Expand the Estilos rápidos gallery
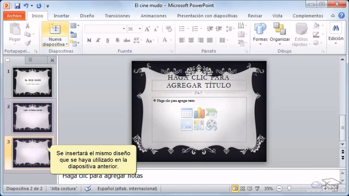This screenshot has height=196, width=349. click(301, 34)
